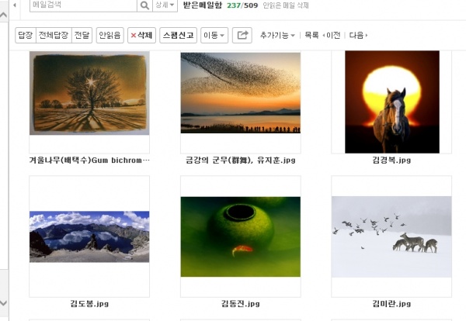466x321 pixels.
Task: Click the scrollbar up arrow
Action: pos(4,16)
